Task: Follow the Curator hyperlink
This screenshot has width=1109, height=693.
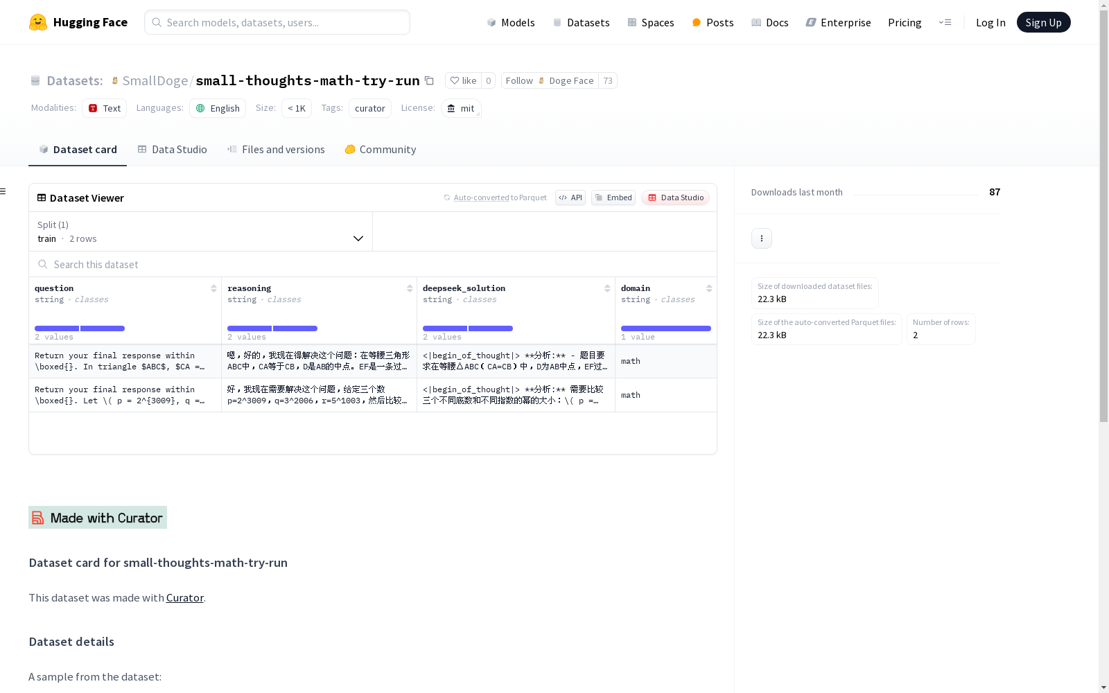Action: pos(185,597)
